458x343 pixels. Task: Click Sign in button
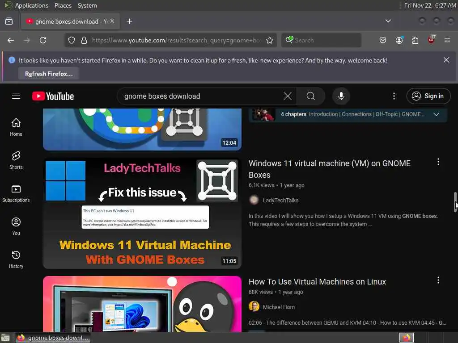click(x=428, y=96)
